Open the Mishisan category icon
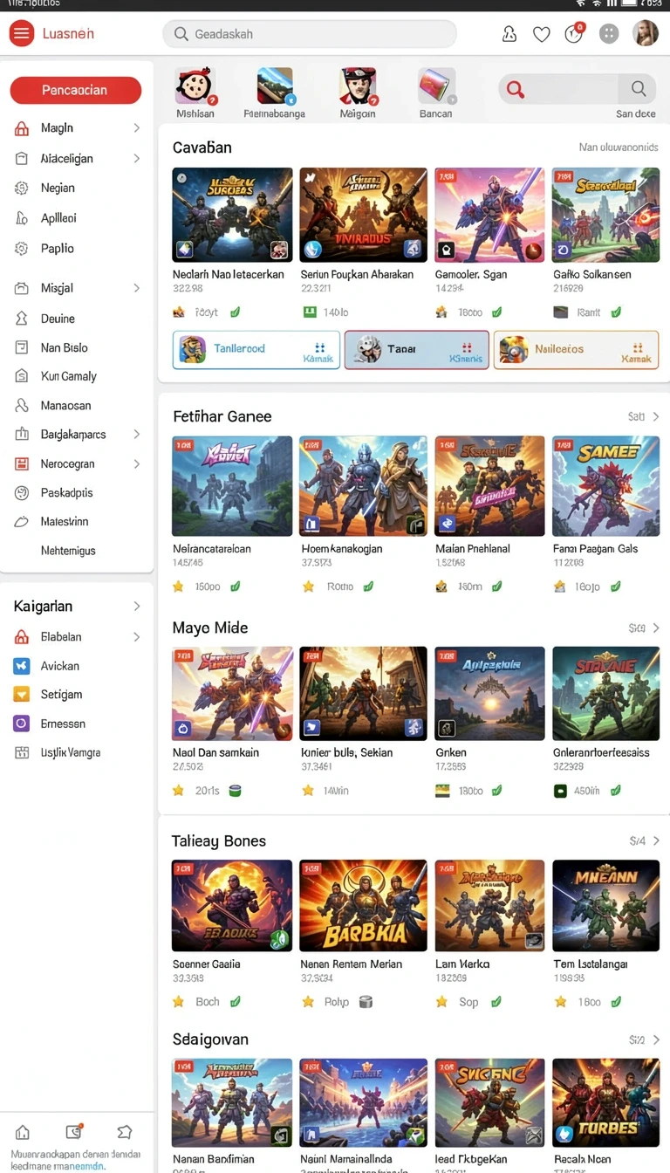This screenshot has height=1173, width=670. coord(194,86)
